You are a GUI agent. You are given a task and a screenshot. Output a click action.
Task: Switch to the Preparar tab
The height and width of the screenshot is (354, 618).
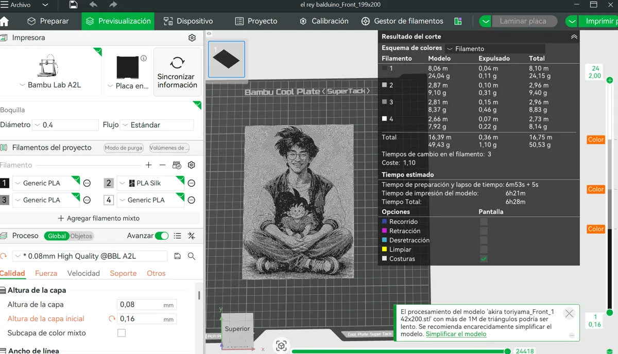[x=48, y=21]
